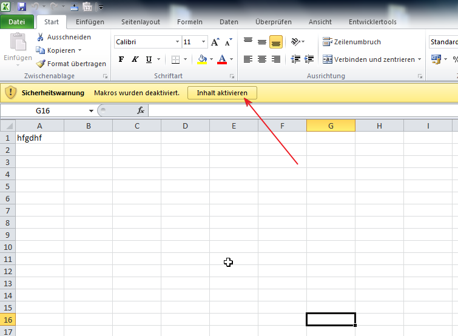Image resolution: width=458 pixels, height=336 pixels.
Task: Select cell A1 containing hfgdhf
Action: [x=39, y=138]
